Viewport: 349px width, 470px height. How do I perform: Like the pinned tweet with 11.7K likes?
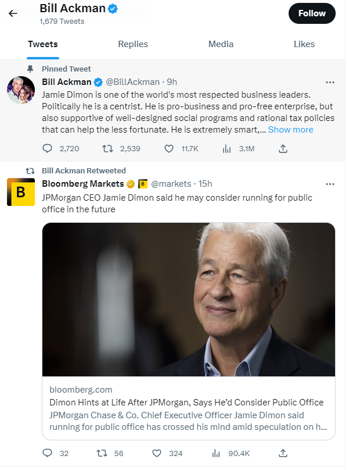tap(169, 149)
